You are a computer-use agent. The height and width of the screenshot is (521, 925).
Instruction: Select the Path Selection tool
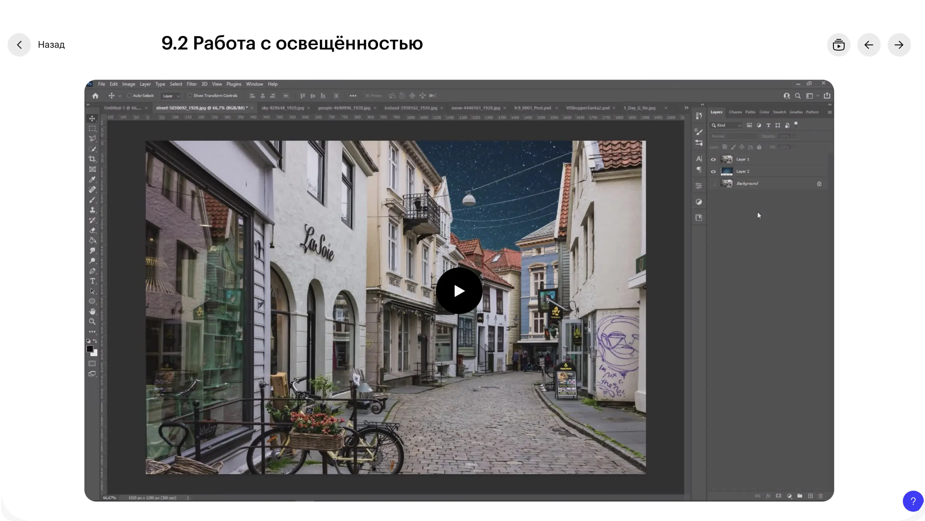point(92,291)
